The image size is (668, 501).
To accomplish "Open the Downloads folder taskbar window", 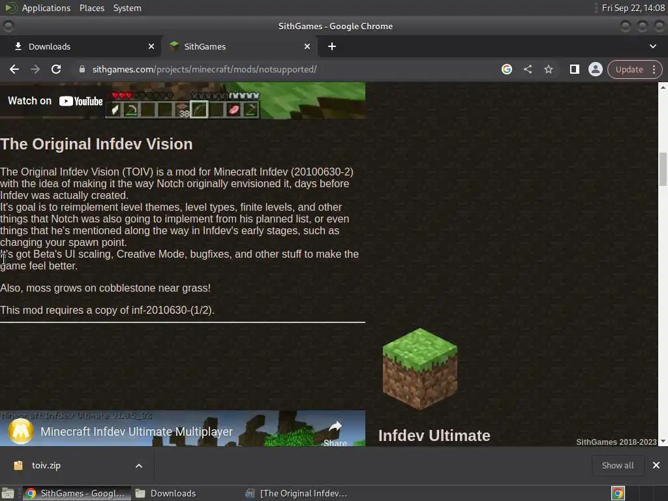I will click(166, 493).
